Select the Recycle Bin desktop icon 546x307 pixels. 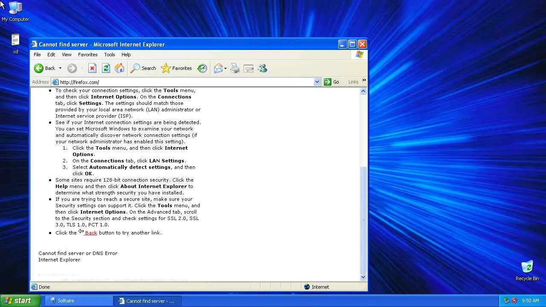(x=527, y=271)
